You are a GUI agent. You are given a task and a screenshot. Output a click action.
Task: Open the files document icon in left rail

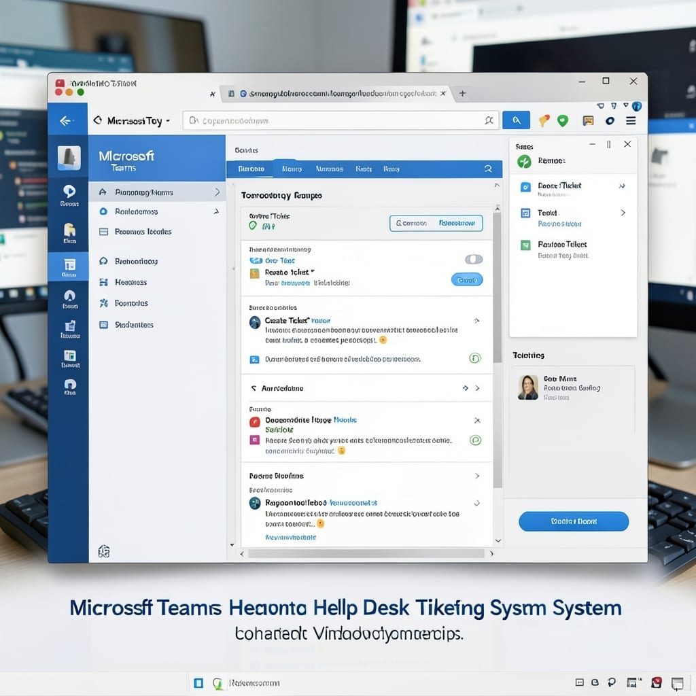click(69, 232)
